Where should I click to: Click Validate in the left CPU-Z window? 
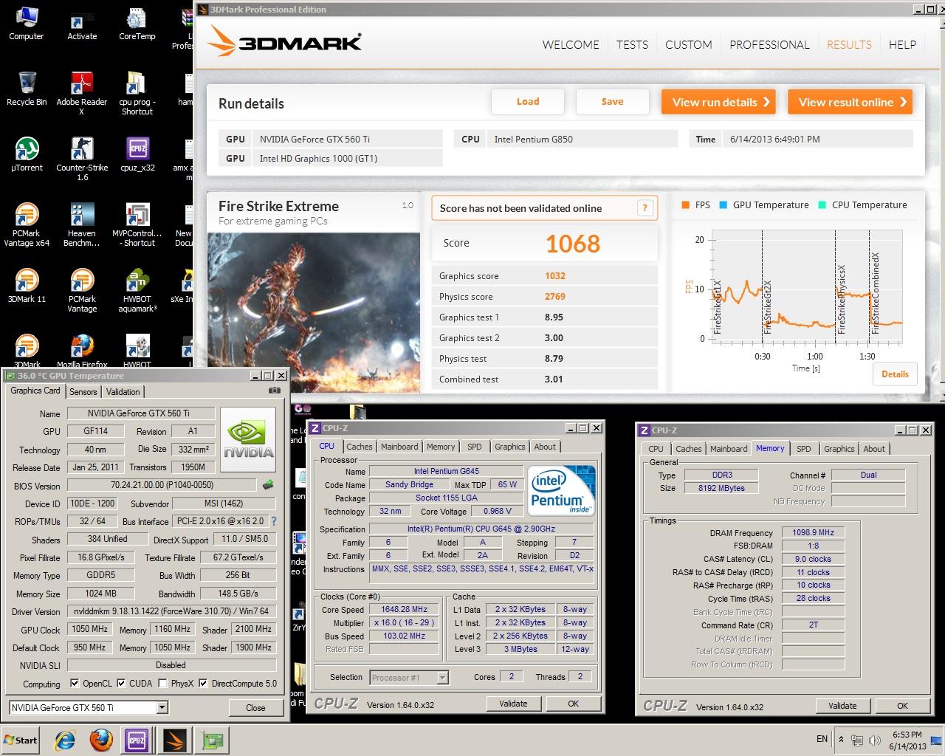[513, 704]
